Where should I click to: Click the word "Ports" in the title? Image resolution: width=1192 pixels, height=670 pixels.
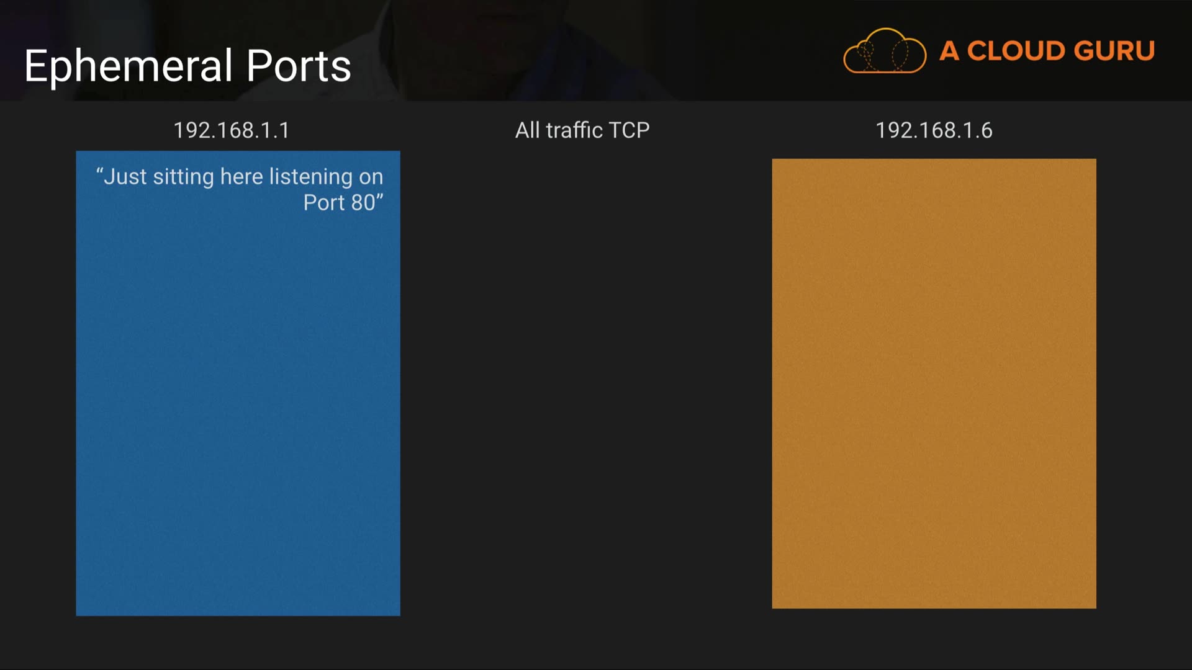[299, 66]
